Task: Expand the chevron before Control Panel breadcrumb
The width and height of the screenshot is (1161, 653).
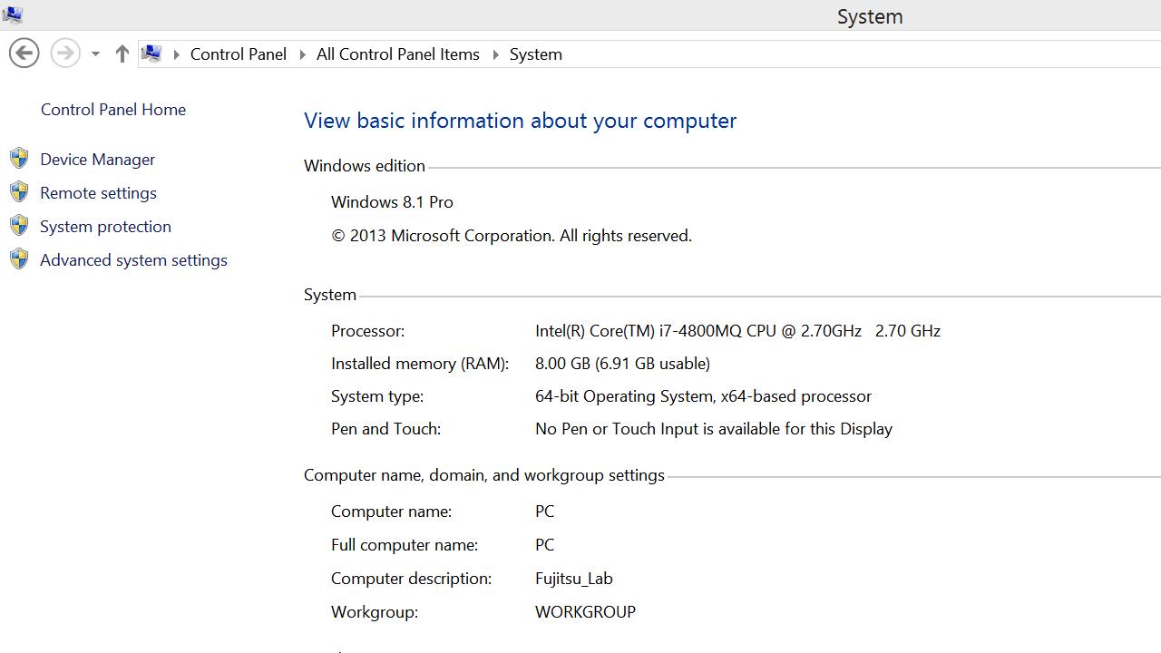Action: click(176, 54)
